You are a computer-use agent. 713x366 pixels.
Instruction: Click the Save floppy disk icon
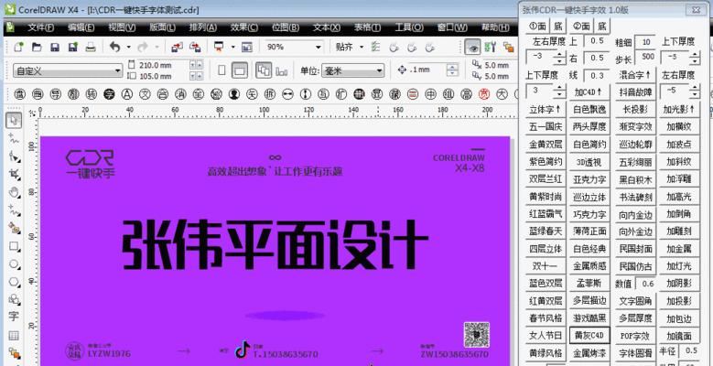coord(55,47)
